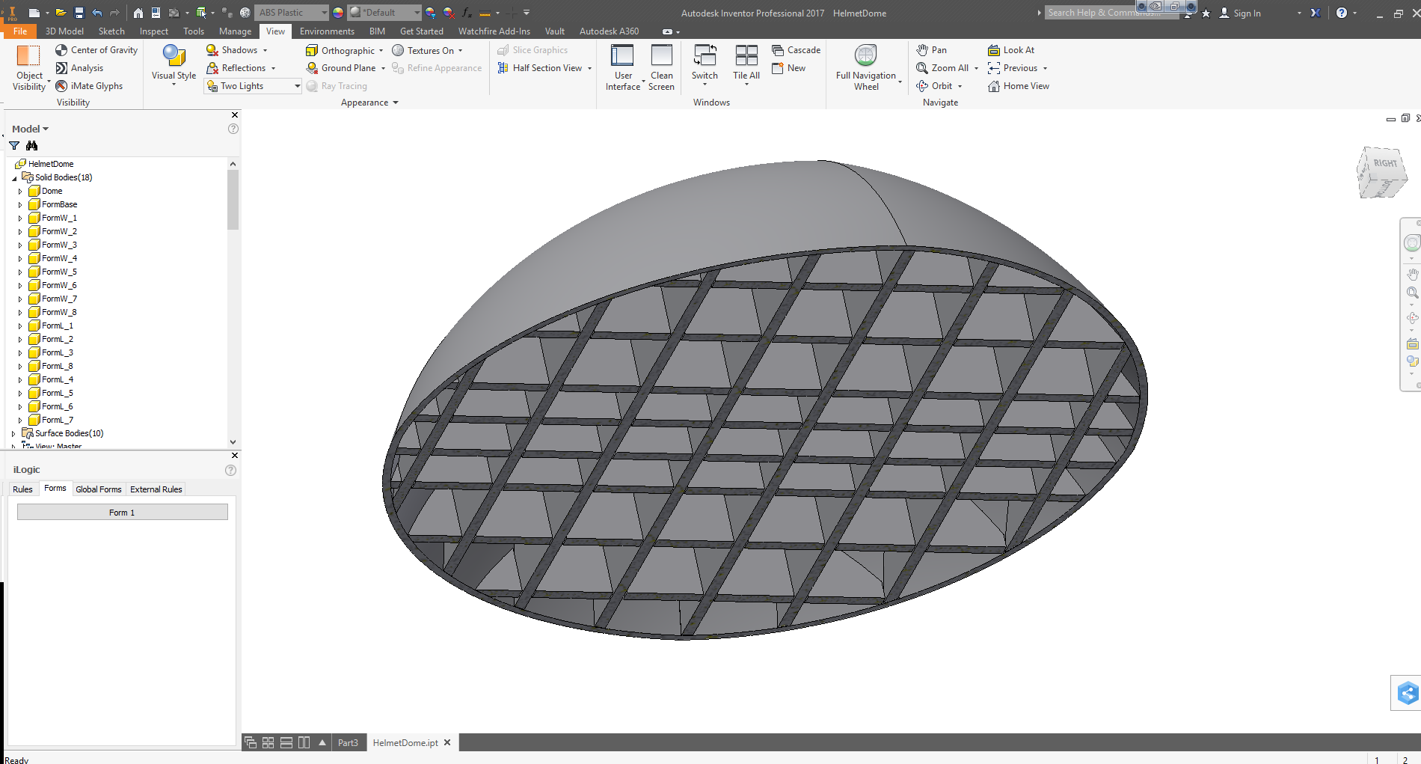The image size is (1421, 764).
Task: Click the Object Visibility icon
Action: coord(28,56)
